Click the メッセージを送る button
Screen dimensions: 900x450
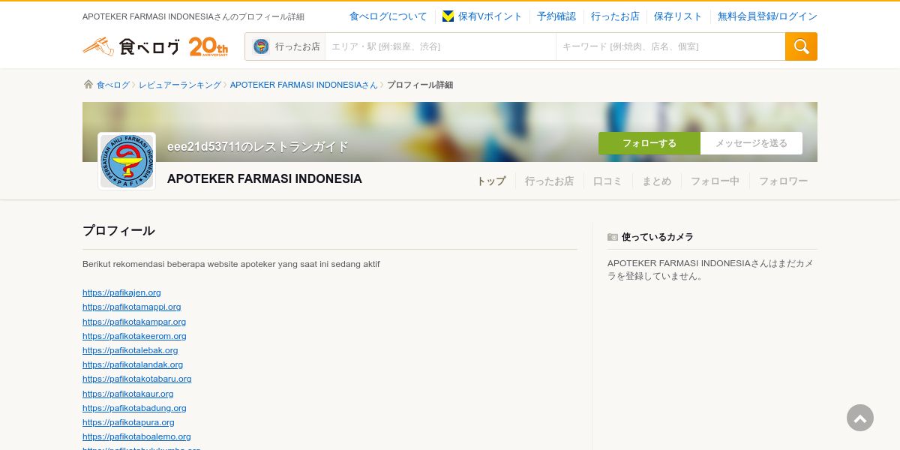(x=751, y=143)
